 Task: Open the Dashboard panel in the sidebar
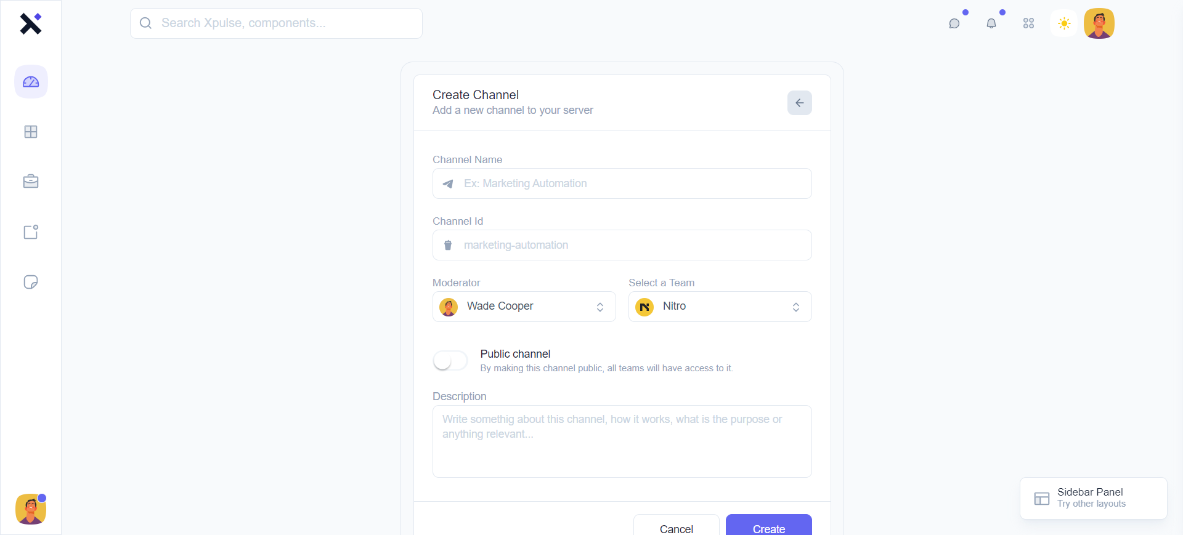31,81
